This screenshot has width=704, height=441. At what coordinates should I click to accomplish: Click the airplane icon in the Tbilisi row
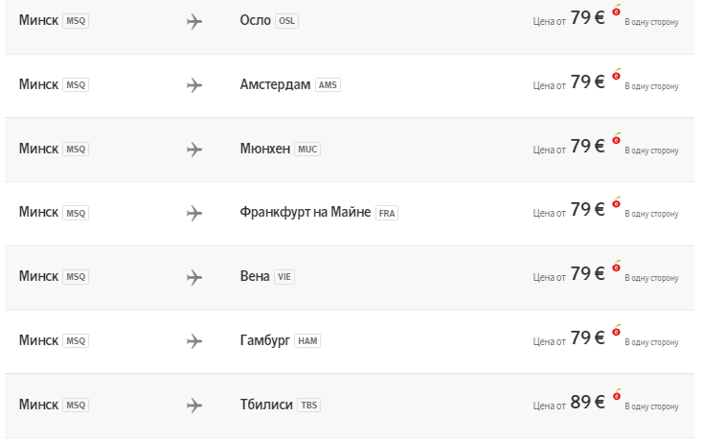coord(194,406)
